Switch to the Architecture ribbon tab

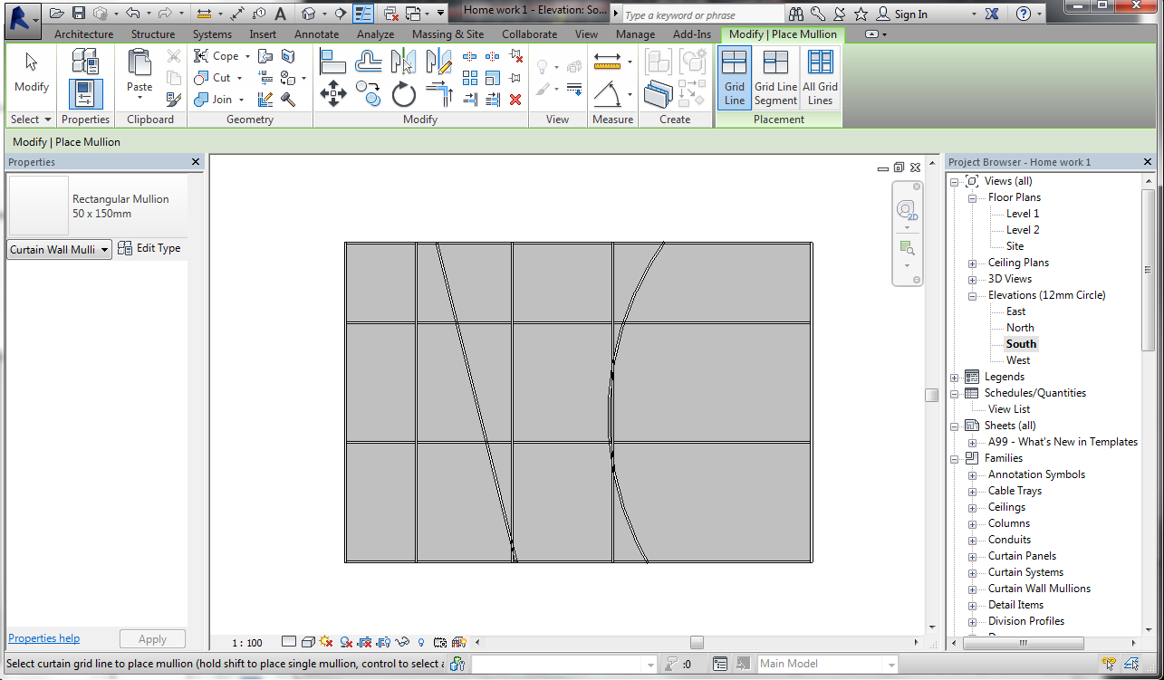tap(82, 34)
